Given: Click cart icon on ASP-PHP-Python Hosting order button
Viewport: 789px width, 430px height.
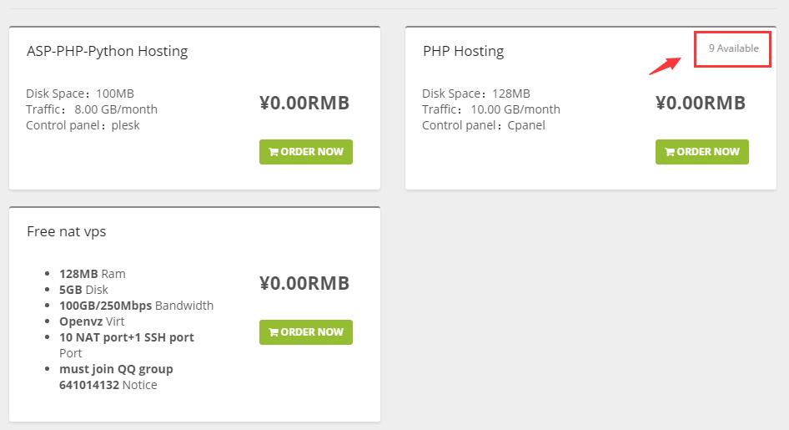Looking at the screenshot, I should pyautogui.click(x=274, y=152).
